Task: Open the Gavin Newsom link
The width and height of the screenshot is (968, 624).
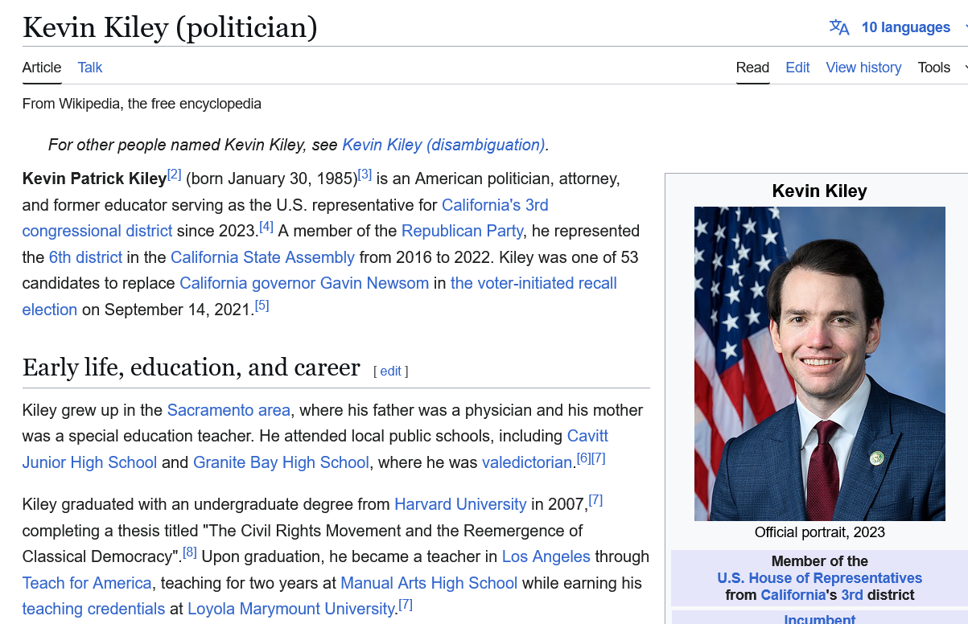Action: 375,283
